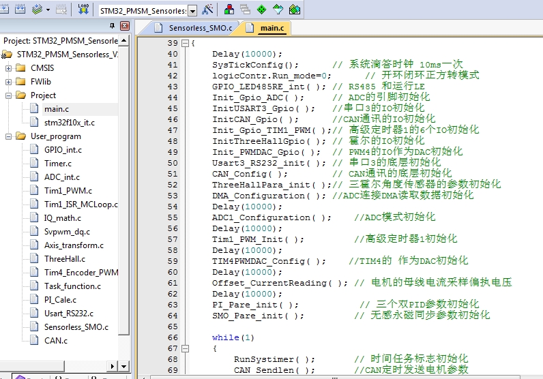
Task: Open ADC_int.c file
Action: [x=61, y=177]
